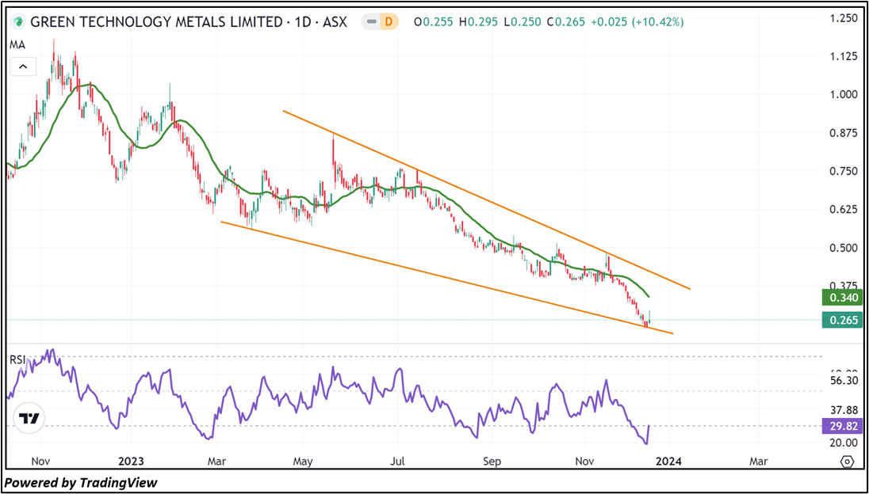This screenshot has height=494, width=869.
Task: Click the TradingView logo in the RSI pane
Action: point(29,420)
